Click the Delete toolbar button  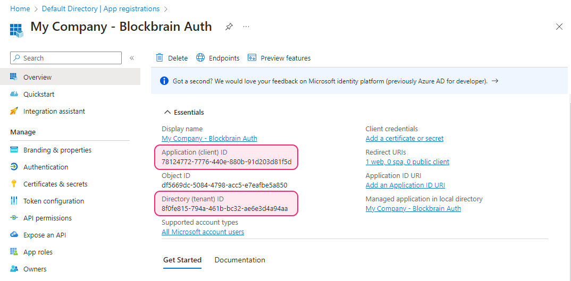tap(172, 58)
